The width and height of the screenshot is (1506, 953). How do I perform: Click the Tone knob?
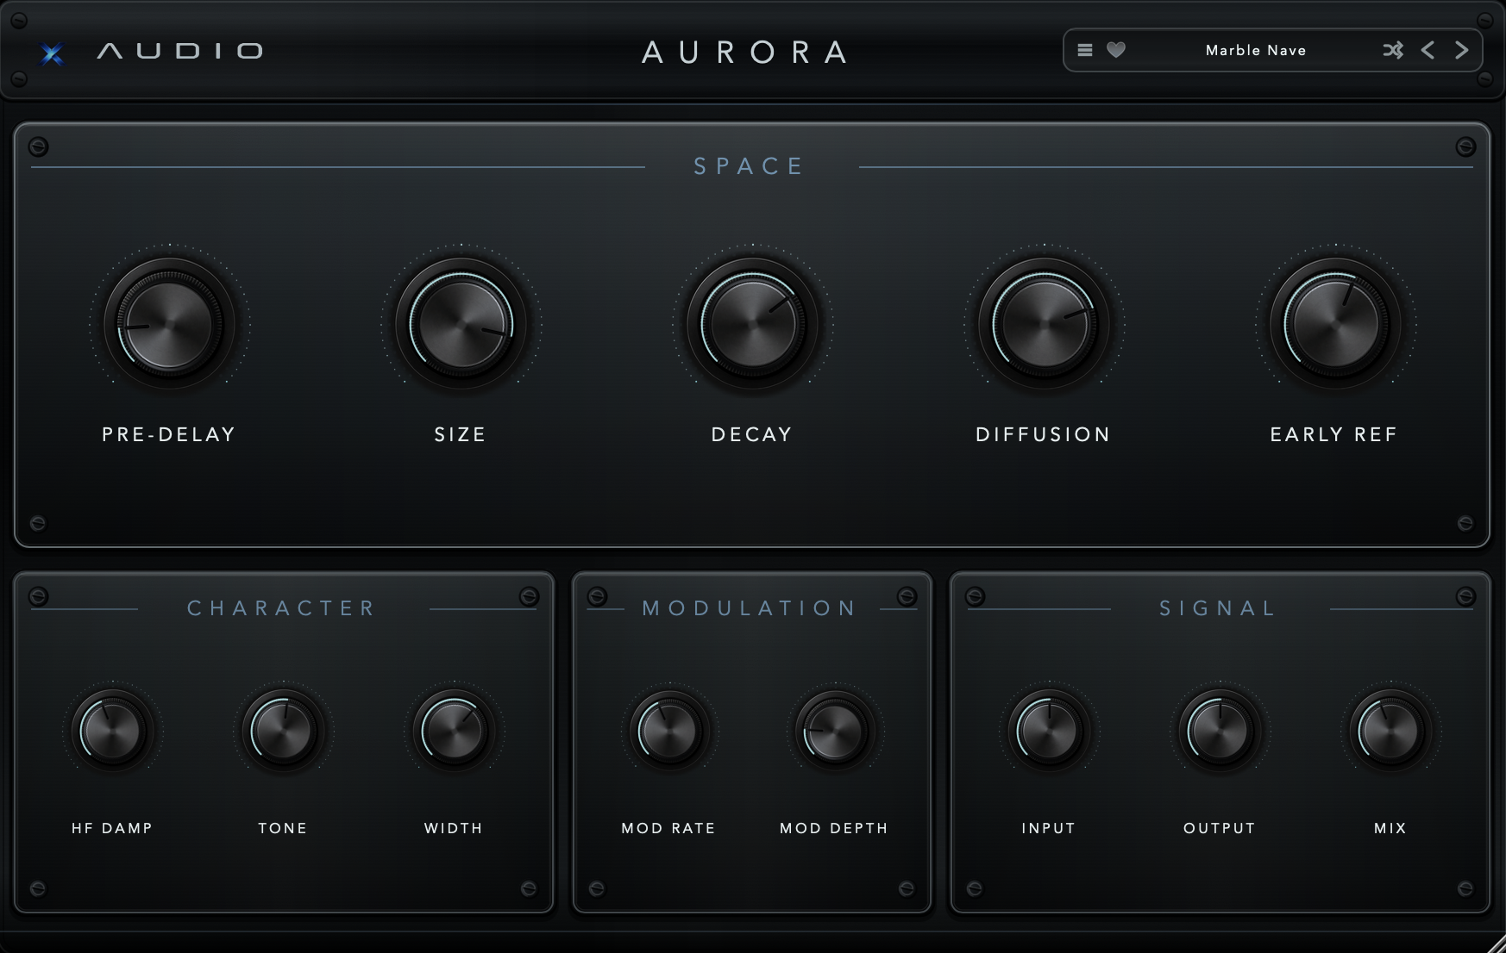click(x=283, y=731)
